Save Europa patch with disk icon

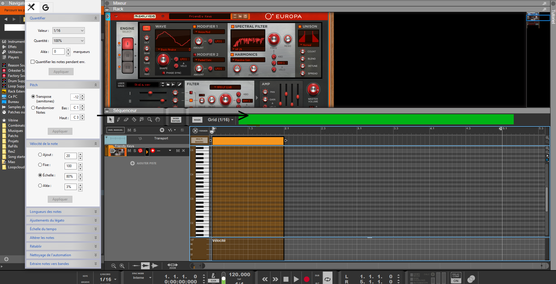tap(245, 16)
